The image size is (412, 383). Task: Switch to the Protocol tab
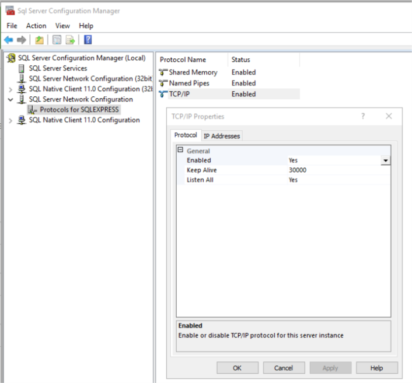coord(186,135)
